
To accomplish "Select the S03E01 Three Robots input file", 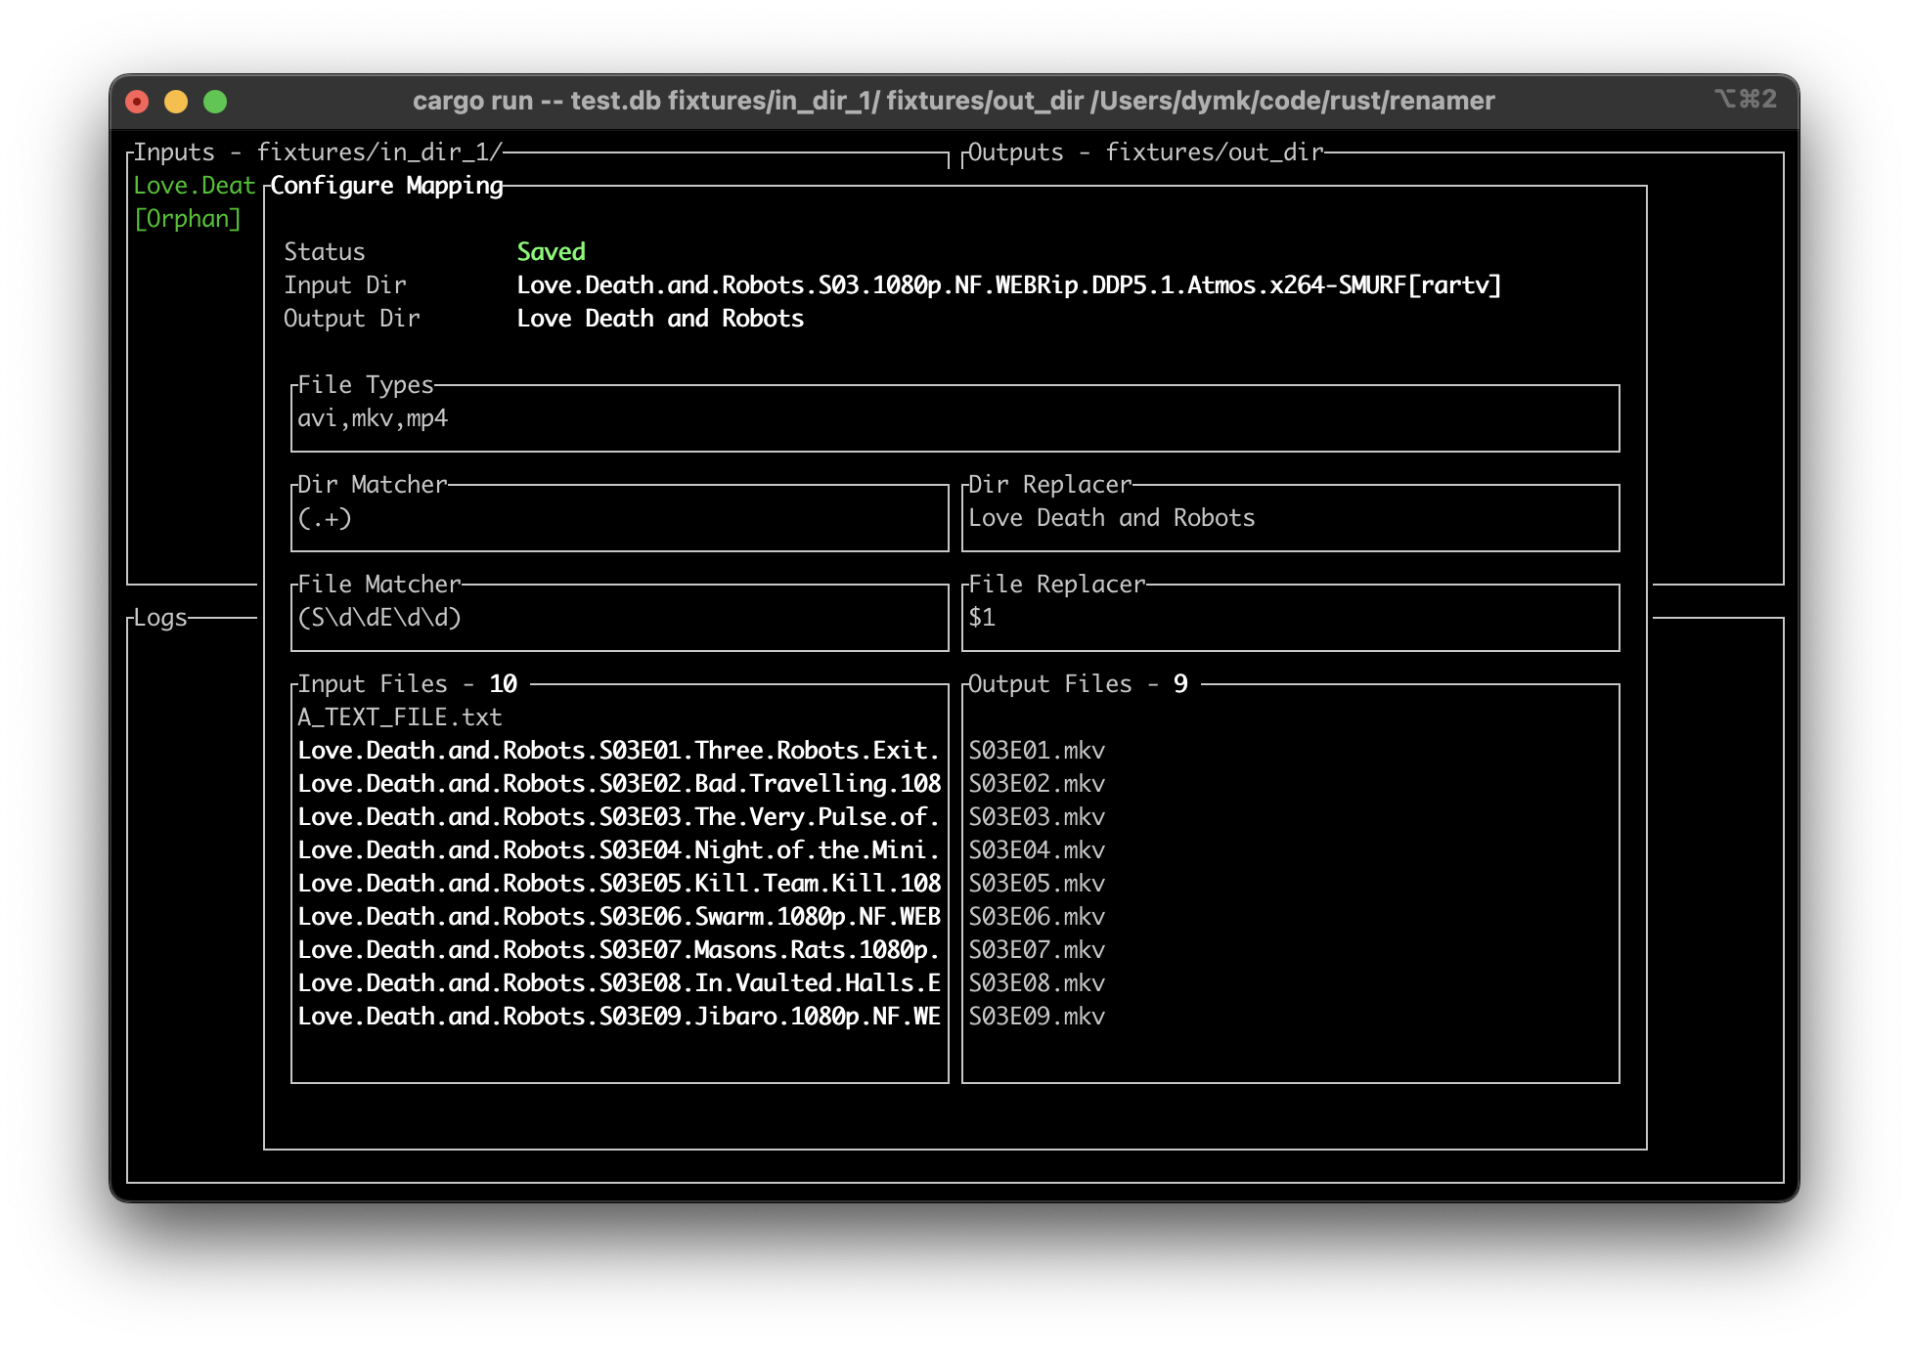I will click(x=618, y=751).
